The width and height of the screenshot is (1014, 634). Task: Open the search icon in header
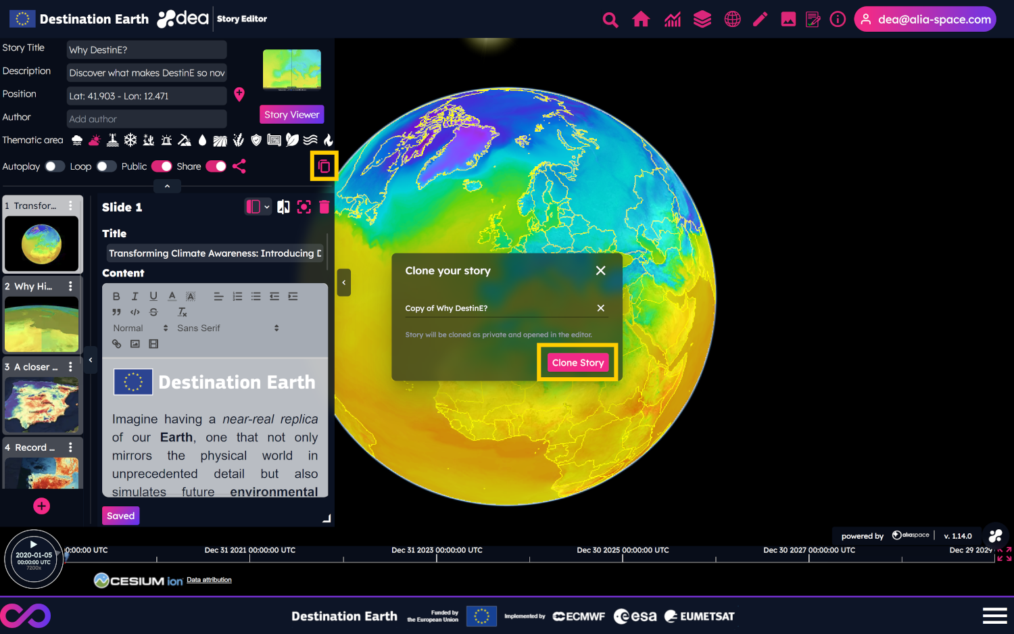[610, 20]
